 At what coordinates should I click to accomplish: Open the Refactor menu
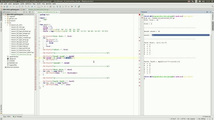click(28, 4)
